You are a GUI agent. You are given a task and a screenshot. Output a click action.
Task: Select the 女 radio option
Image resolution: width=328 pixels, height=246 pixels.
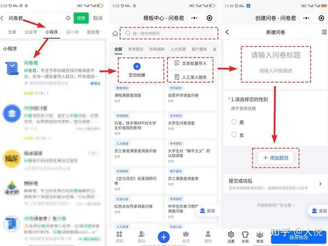[234, 134]
